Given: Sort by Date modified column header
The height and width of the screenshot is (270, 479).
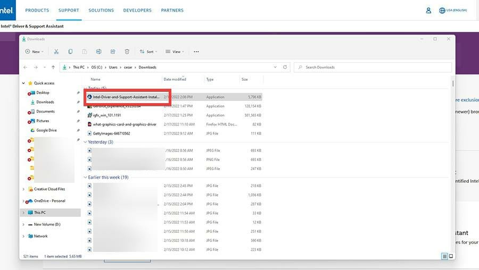Looking at the screenshot, I should point(175,79).
